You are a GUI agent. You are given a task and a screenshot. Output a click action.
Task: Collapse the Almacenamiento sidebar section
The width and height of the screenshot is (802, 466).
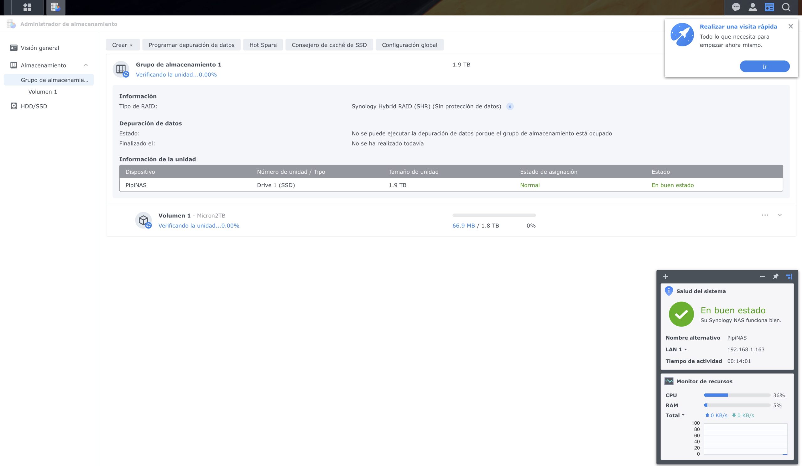[86, 65]
